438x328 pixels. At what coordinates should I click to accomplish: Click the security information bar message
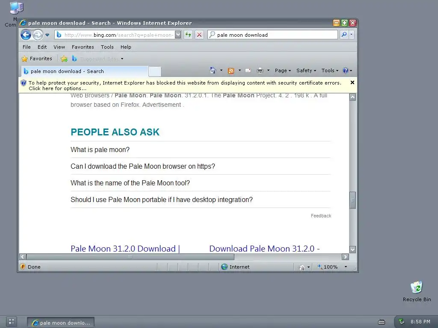pos(185,85)
